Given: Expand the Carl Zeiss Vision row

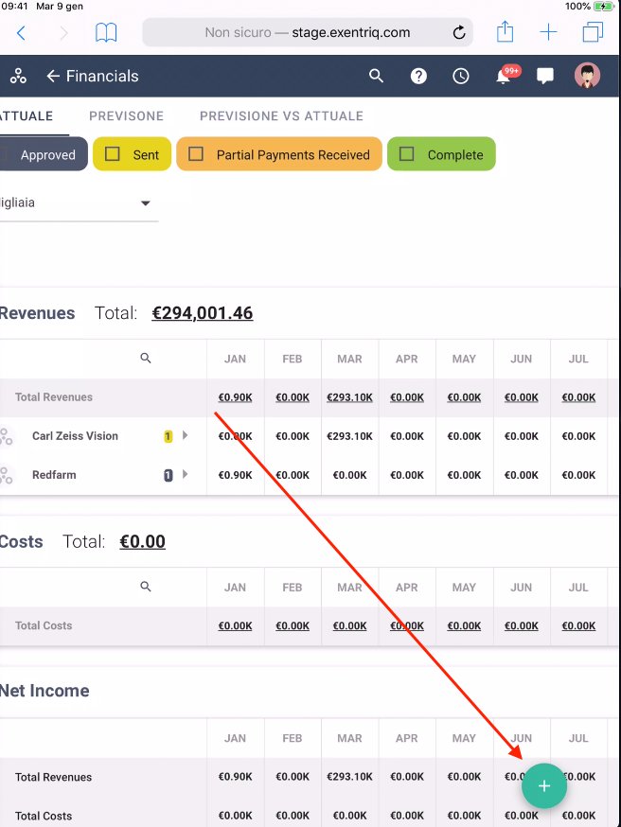Looking at the screenshot, I should 186,436.
